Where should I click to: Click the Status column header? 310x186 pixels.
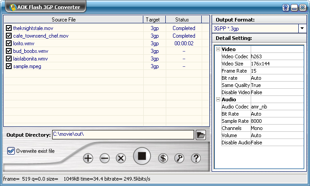183,20
